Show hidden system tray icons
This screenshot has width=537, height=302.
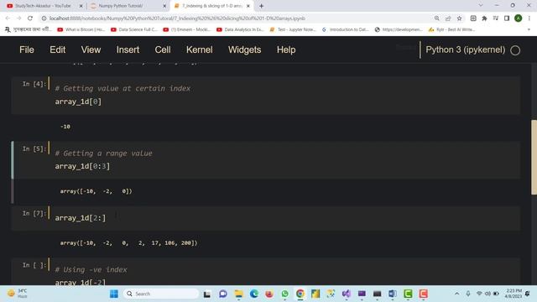456,294
